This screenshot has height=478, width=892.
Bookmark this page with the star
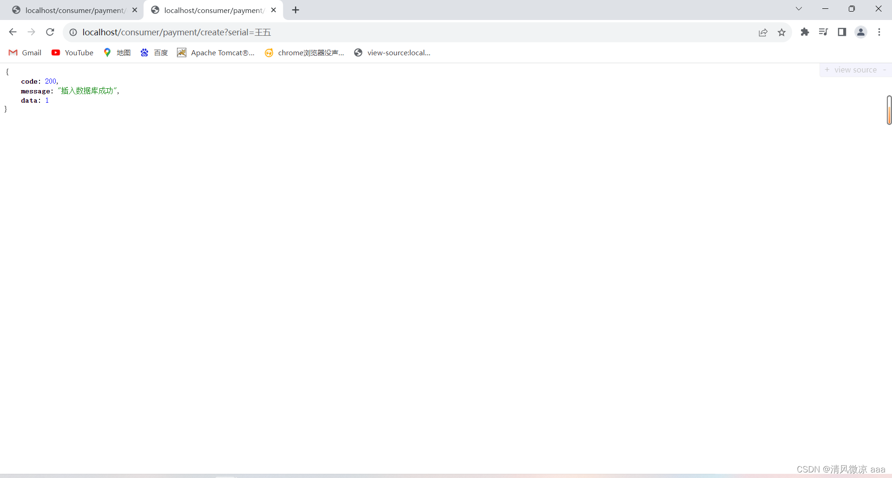click(781, 32)
